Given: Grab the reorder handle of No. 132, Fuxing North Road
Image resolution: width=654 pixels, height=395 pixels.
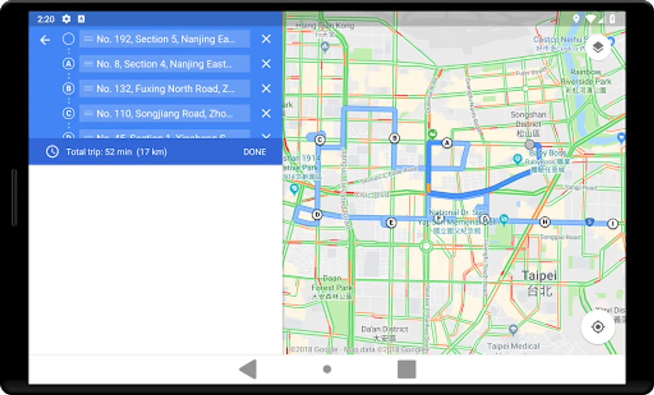Looking at the screenshot, I should (x=88, y=89).
